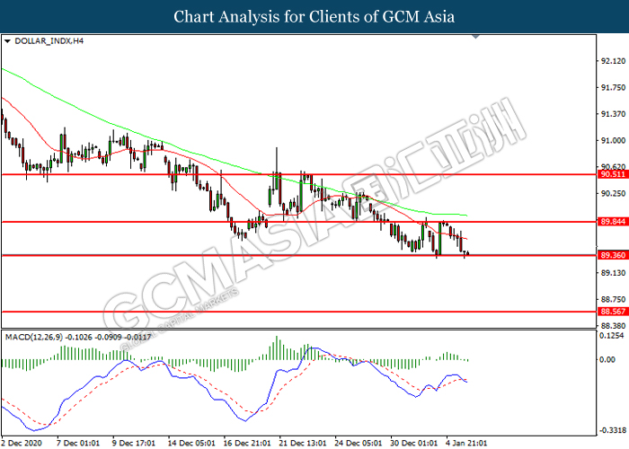Click the chart shift triangle marker at top

[476, 37]
